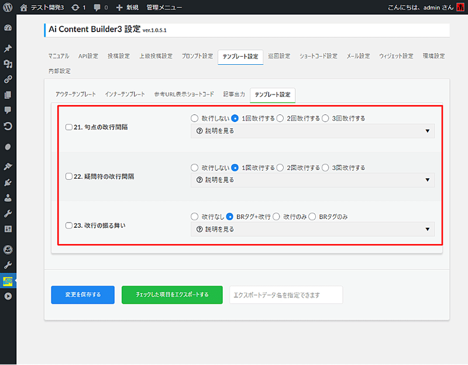Switch to the 投稿設定 tab
This screenshot has width=468, height=365.
coord(119,56)
